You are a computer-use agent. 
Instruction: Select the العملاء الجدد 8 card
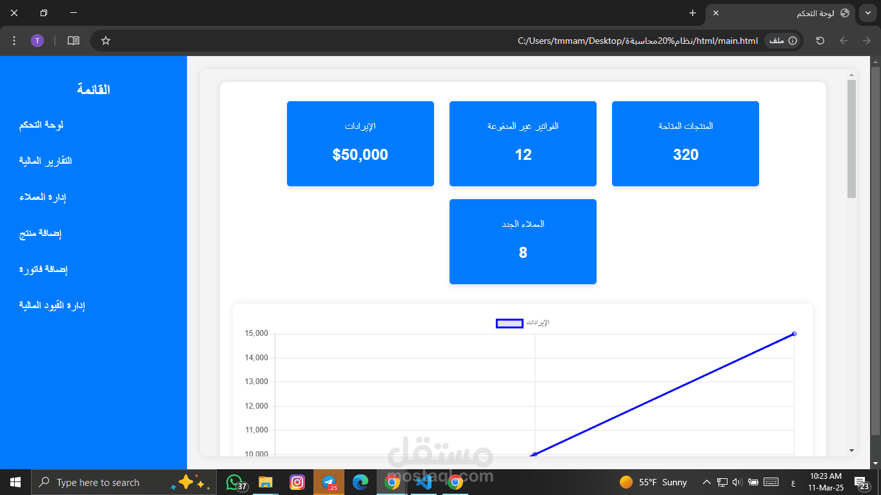point(523,242)
